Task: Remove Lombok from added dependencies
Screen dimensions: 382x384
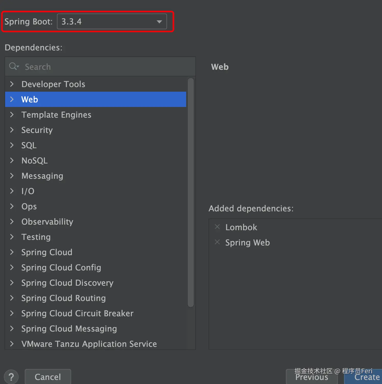Action: (217, 227)
